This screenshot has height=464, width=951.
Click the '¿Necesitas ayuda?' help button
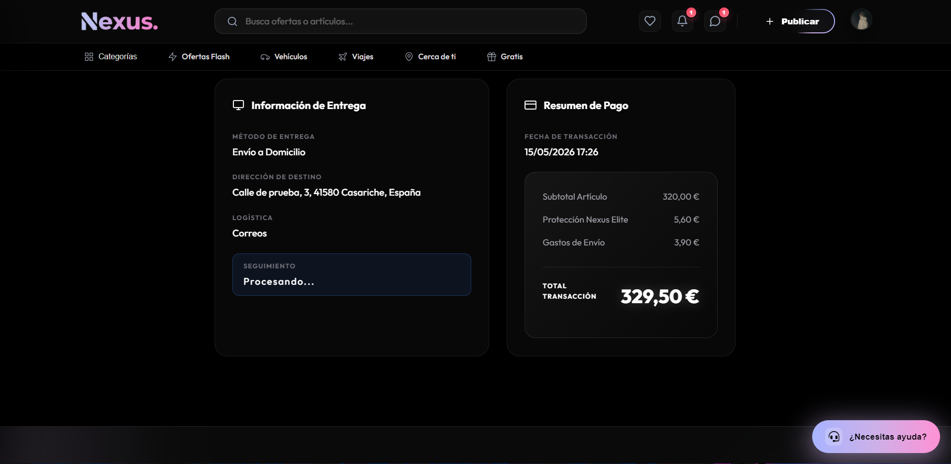point(876,437)
